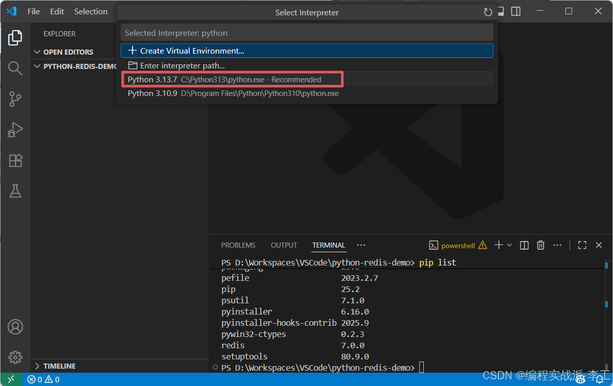This screenshot has width=613, height=386.
Task: Click the powershell terminal label
Action: click(x=458, y=246)
